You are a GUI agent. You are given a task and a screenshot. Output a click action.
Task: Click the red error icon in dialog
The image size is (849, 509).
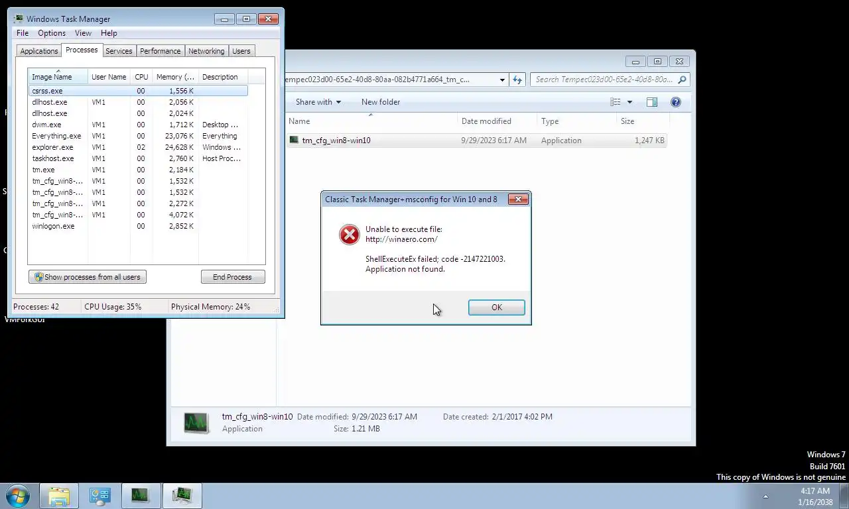coord(350,235)
